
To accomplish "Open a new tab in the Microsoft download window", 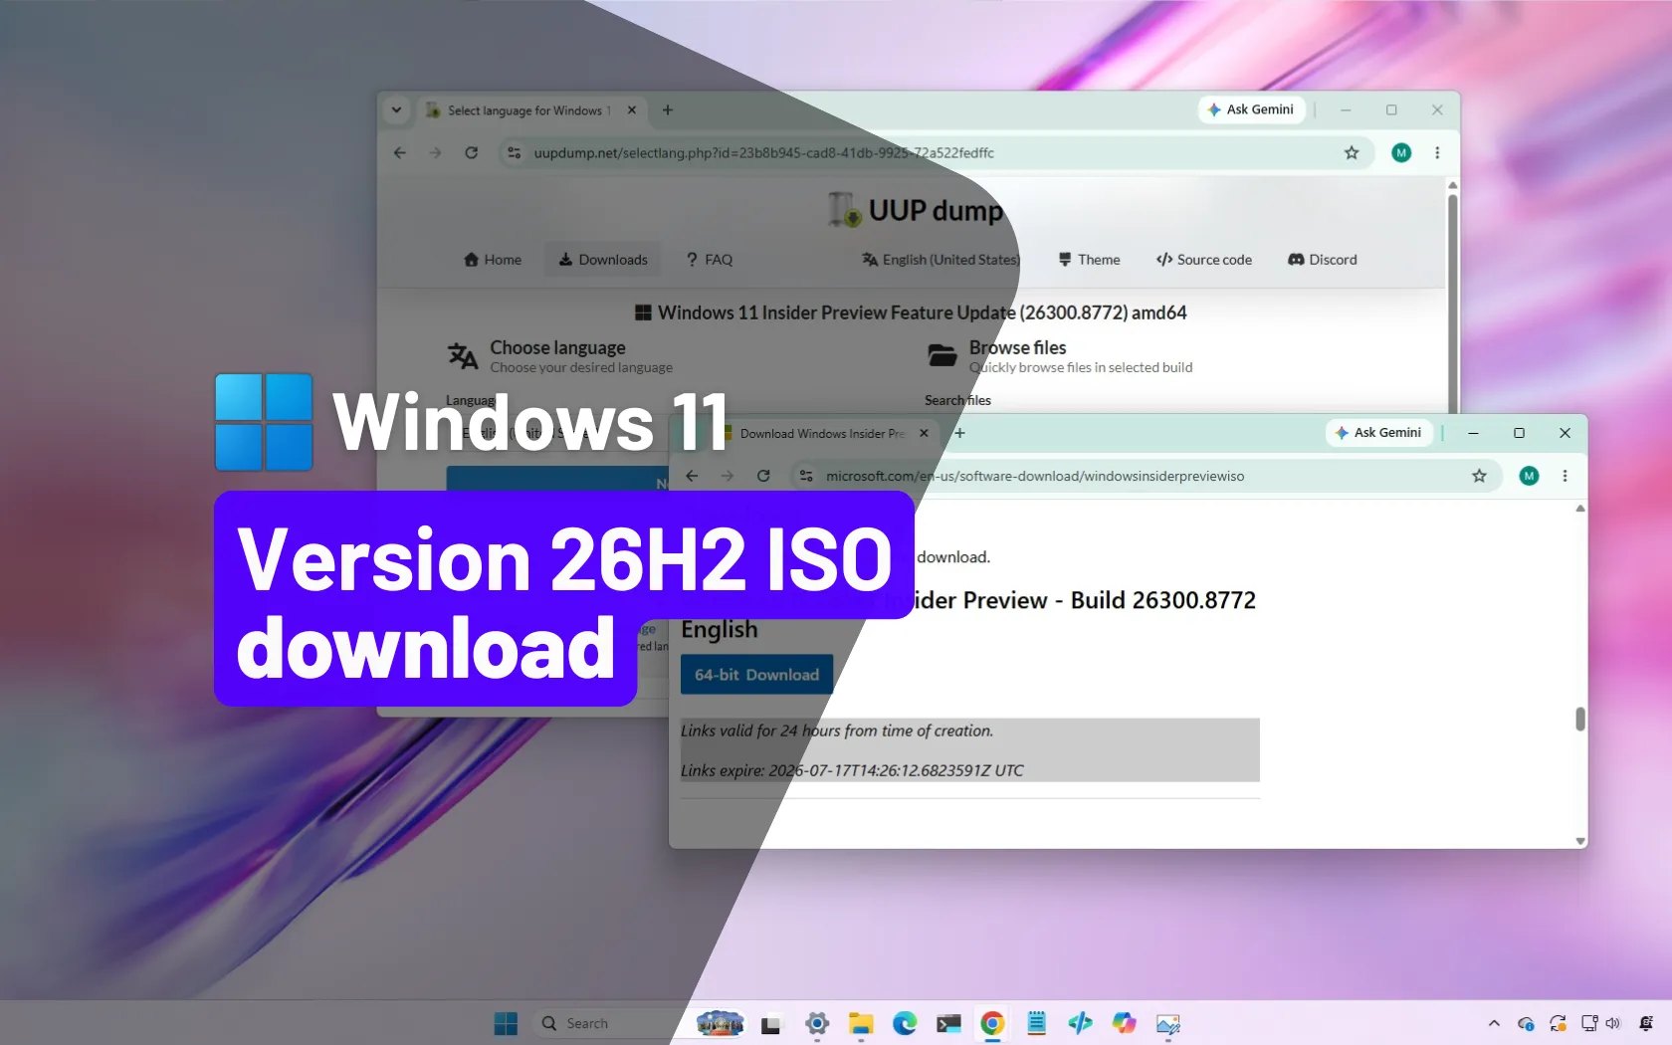I will [959, 433].
